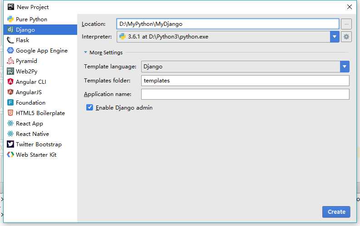This screenshot has height=226, width=360.
Task: Choose Pure Python project type label
Action: pos(31,19)
